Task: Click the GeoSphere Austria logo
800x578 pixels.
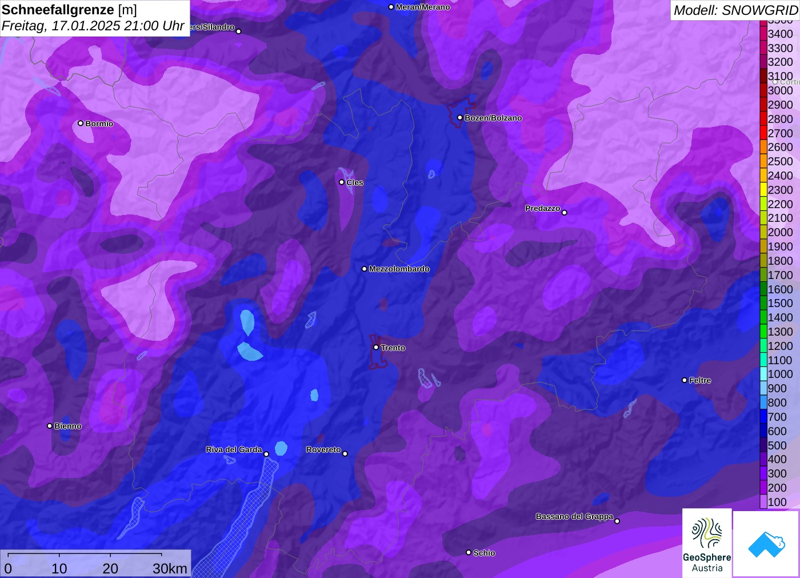Action: tap(707, 543)
